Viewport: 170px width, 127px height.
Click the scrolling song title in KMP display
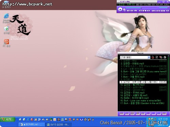(x=126, y=4)
